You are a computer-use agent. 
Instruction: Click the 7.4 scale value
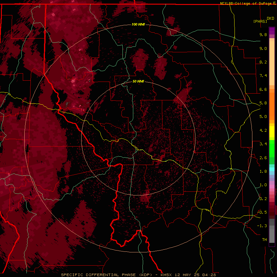coord(263,76)
